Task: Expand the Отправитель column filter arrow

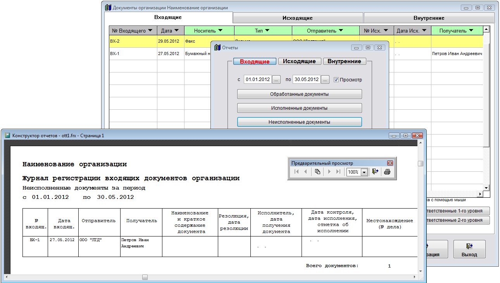Action: [341, 31]
